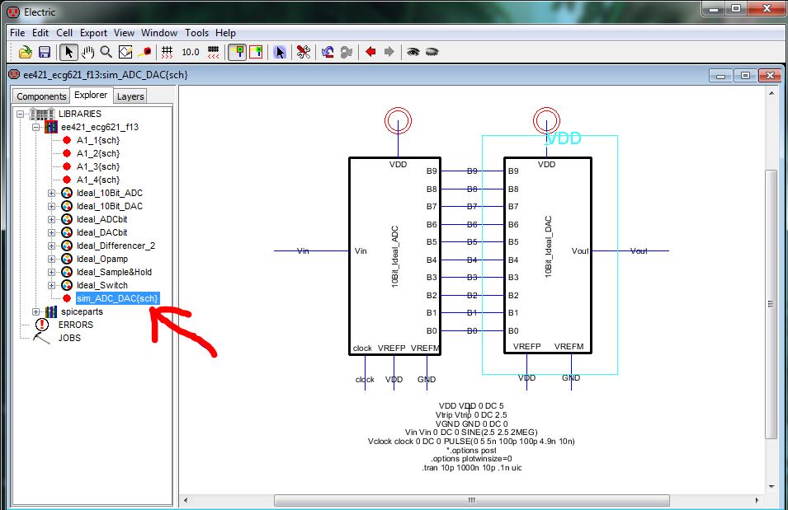This screenshot has height=510, width=788.
Task: Toggle the open eye visibility icon
Action: pyautogui.click(x=412, y=52)
